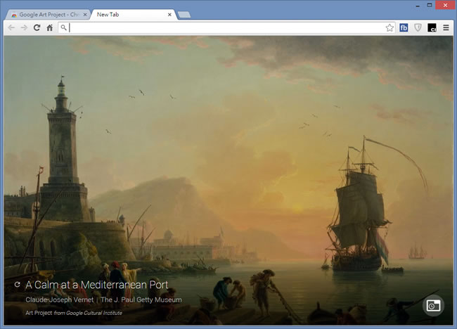457x329 pixels.
Task: Click the browser Back arrow
Action: tap(12, 27)
